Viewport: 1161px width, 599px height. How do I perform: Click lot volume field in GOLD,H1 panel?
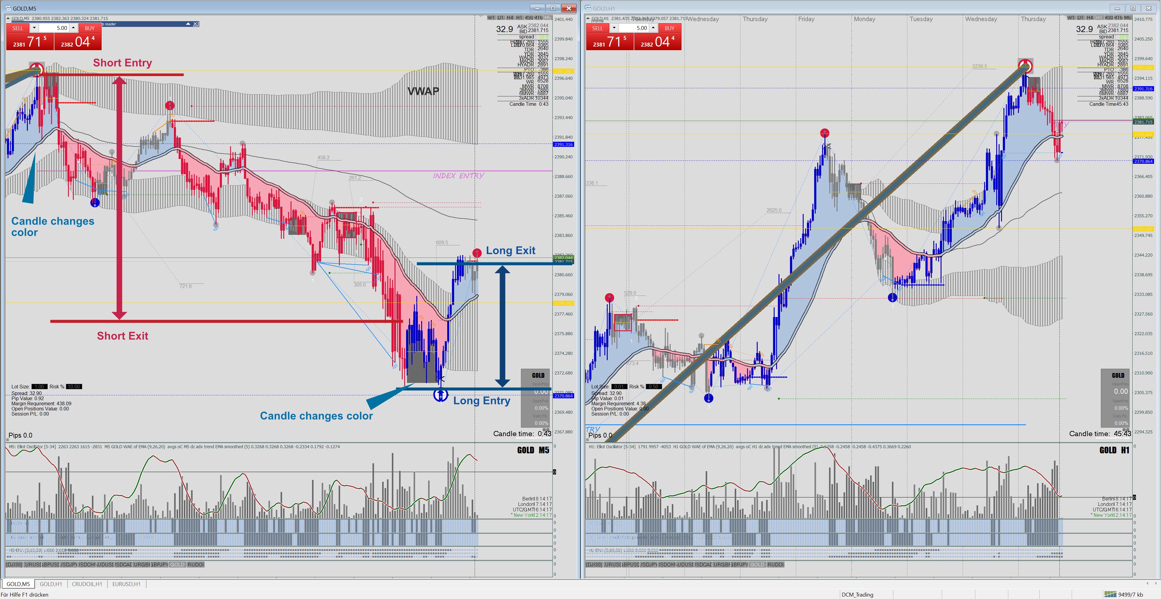tap(634, 28)
